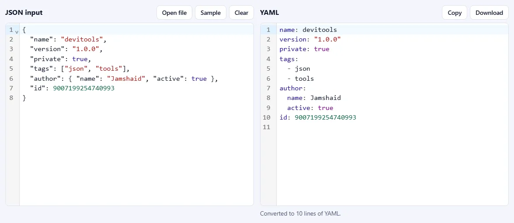Click the empty area of JSON input editor
The image size is (514, 223).
136,154
